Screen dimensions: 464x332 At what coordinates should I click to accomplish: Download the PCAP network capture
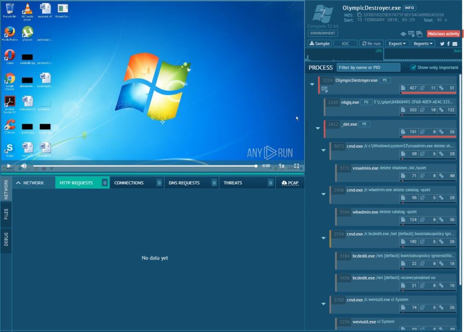click(290, 183)
